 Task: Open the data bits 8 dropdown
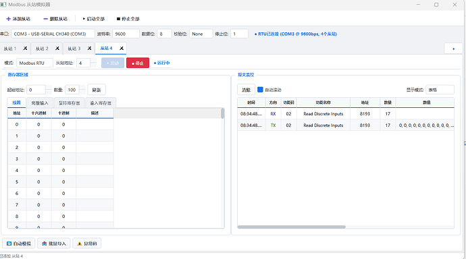pos(164,34)
